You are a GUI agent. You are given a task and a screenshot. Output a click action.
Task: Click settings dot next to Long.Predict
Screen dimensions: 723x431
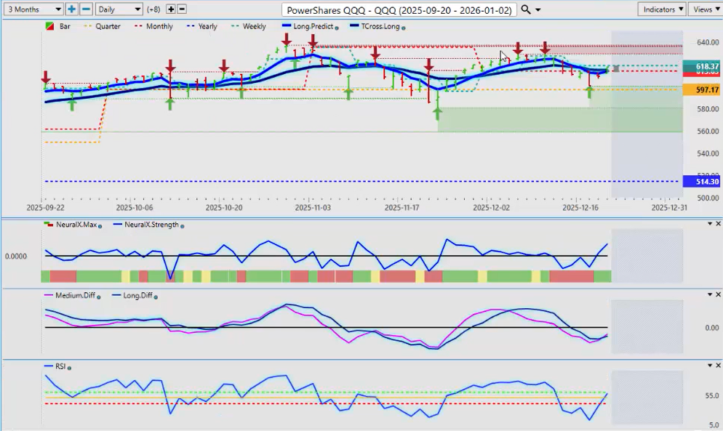[336, 28]
